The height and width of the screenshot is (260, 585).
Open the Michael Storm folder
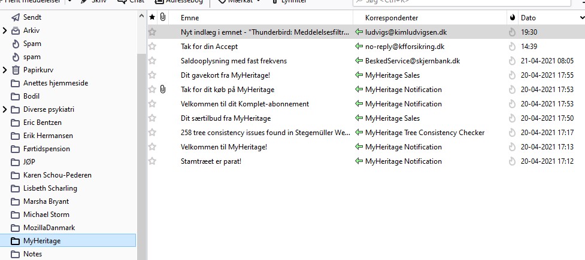[x=46, y=215]
